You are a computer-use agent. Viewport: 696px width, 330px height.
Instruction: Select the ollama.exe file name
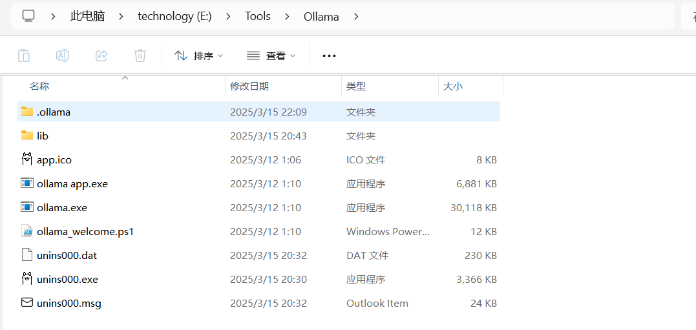(62, 207)
